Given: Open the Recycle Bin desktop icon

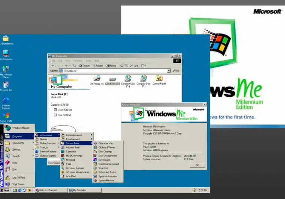Looking at the screenshot, I should pos(6,86).
